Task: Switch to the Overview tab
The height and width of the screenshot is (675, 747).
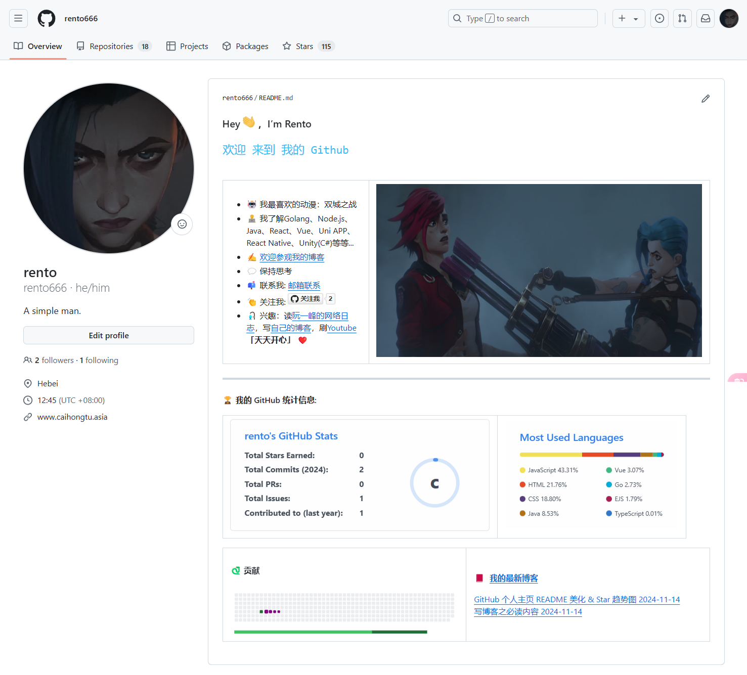Action: [38, 46]
